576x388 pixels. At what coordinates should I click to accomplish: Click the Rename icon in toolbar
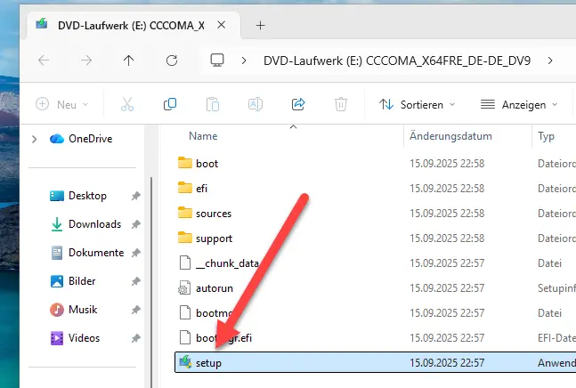(x=256, y=104)
